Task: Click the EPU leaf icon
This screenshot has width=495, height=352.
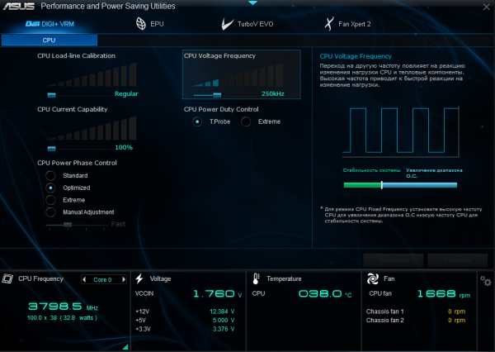Action: [141, 24]
